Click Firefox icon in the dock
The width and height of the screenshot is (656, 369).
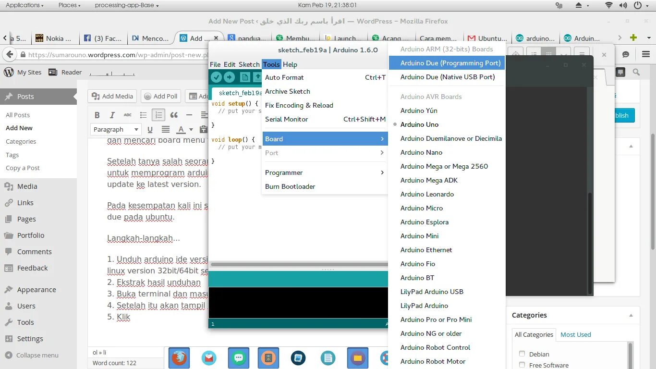coord(179,358)
